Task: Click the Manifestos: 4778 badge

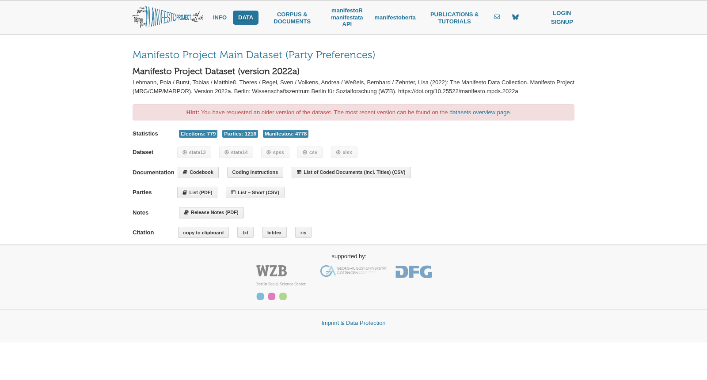Action: coord(285,134)
